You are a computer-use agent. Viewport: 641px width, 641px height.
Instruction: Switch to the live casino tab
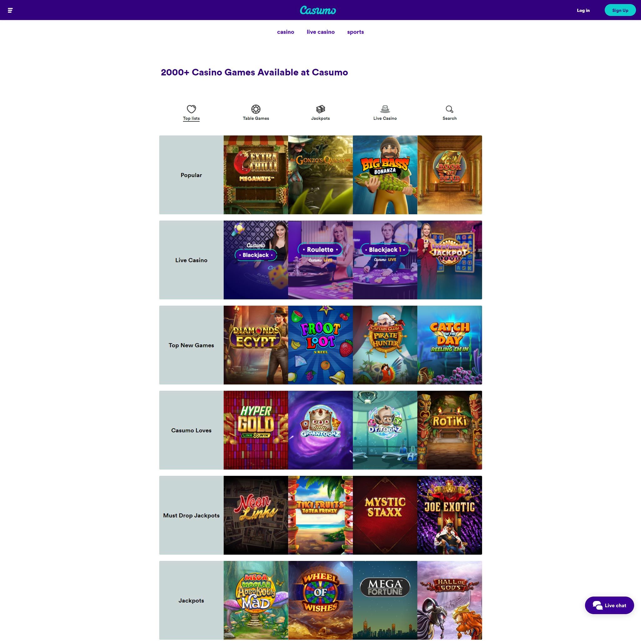click(320, 32)
